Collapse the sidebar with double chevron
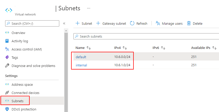 pyautogui.click(x=64, y=23)
